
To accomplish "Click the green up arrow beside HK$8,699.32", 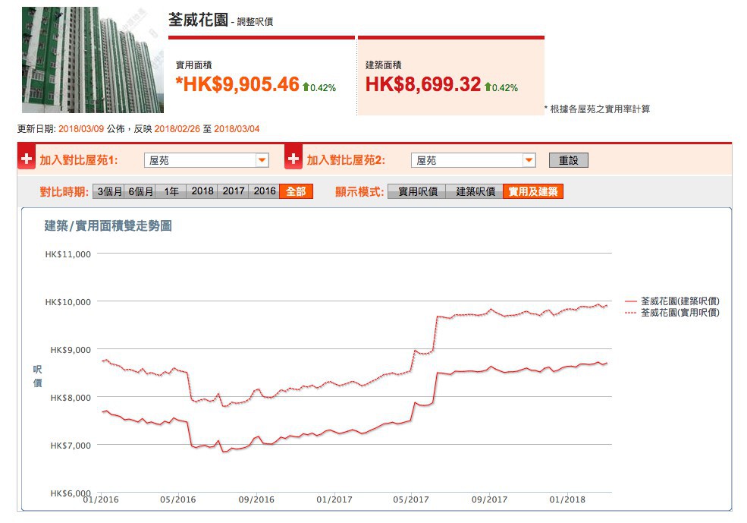I will pos(488,87).
